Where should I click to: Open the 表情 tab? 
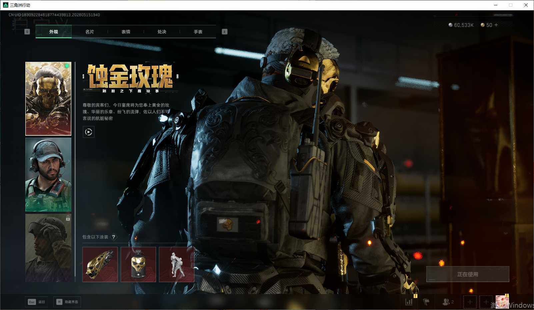tap(126, 32)
